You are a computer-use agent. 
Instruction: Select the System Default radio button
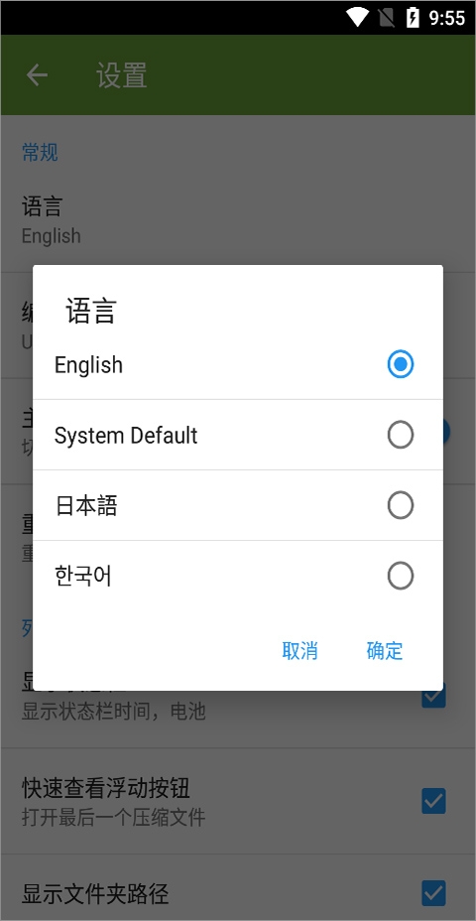(401, 436)
